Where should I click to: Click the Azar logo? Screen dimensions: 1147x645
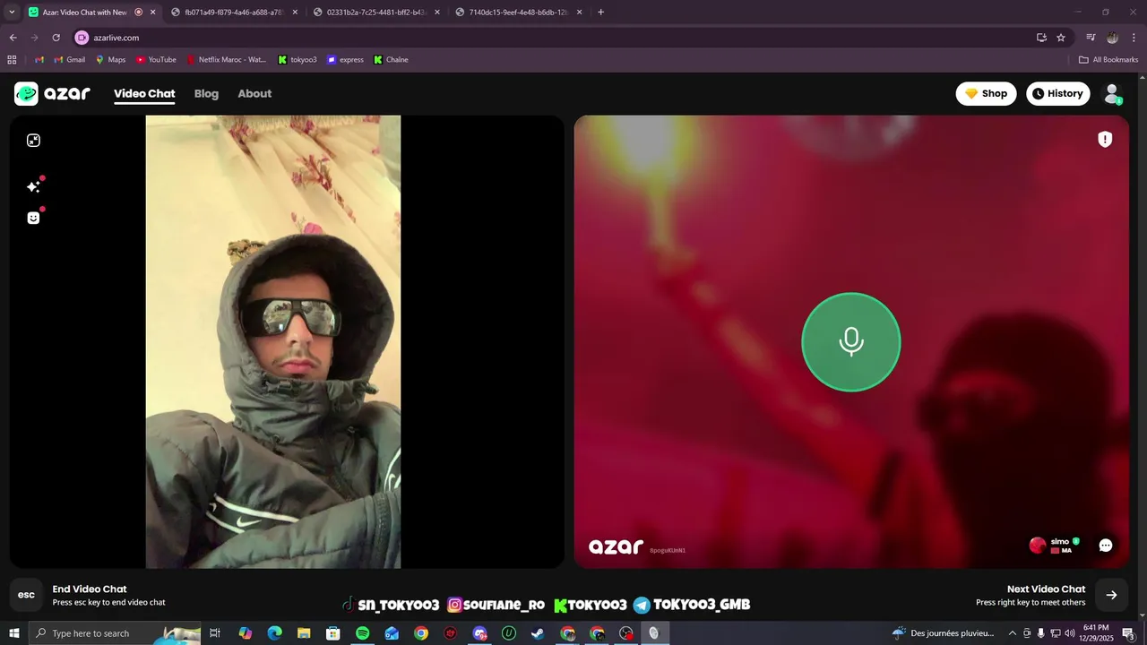click(52, 93)
